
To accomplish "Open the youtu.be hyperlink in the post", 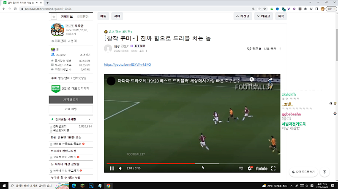I will pyautogui.click(x=128, y=64).
